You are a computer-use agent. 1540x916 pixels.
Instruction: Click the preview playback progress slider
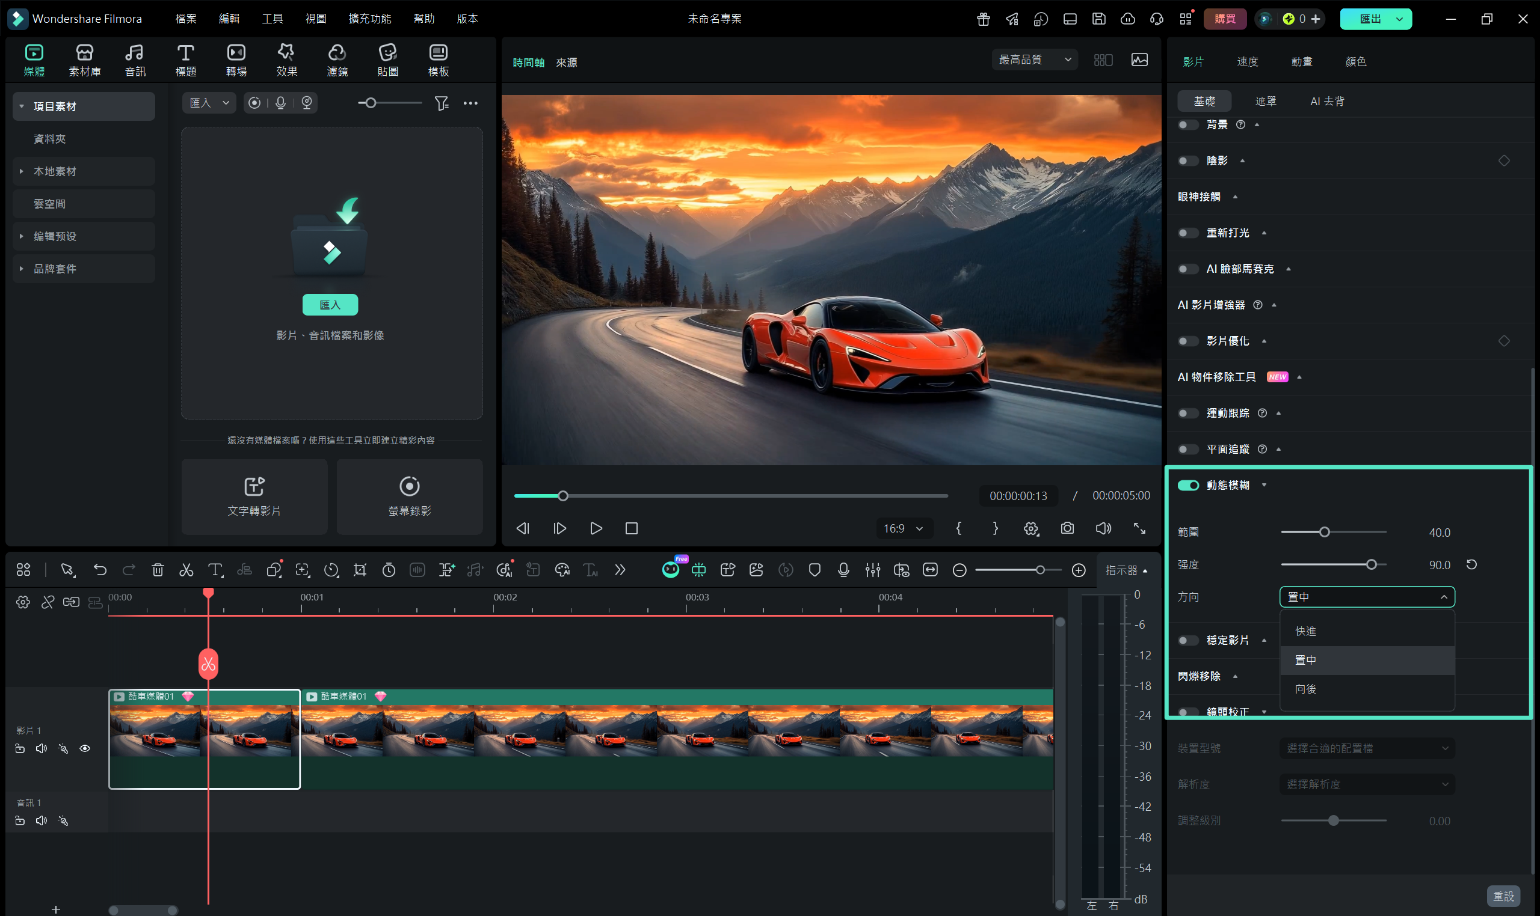pos(731,496)
